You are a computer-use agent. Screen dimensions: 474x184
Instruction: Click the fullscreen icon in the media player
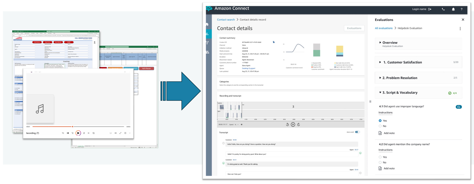tap(120, 133)
